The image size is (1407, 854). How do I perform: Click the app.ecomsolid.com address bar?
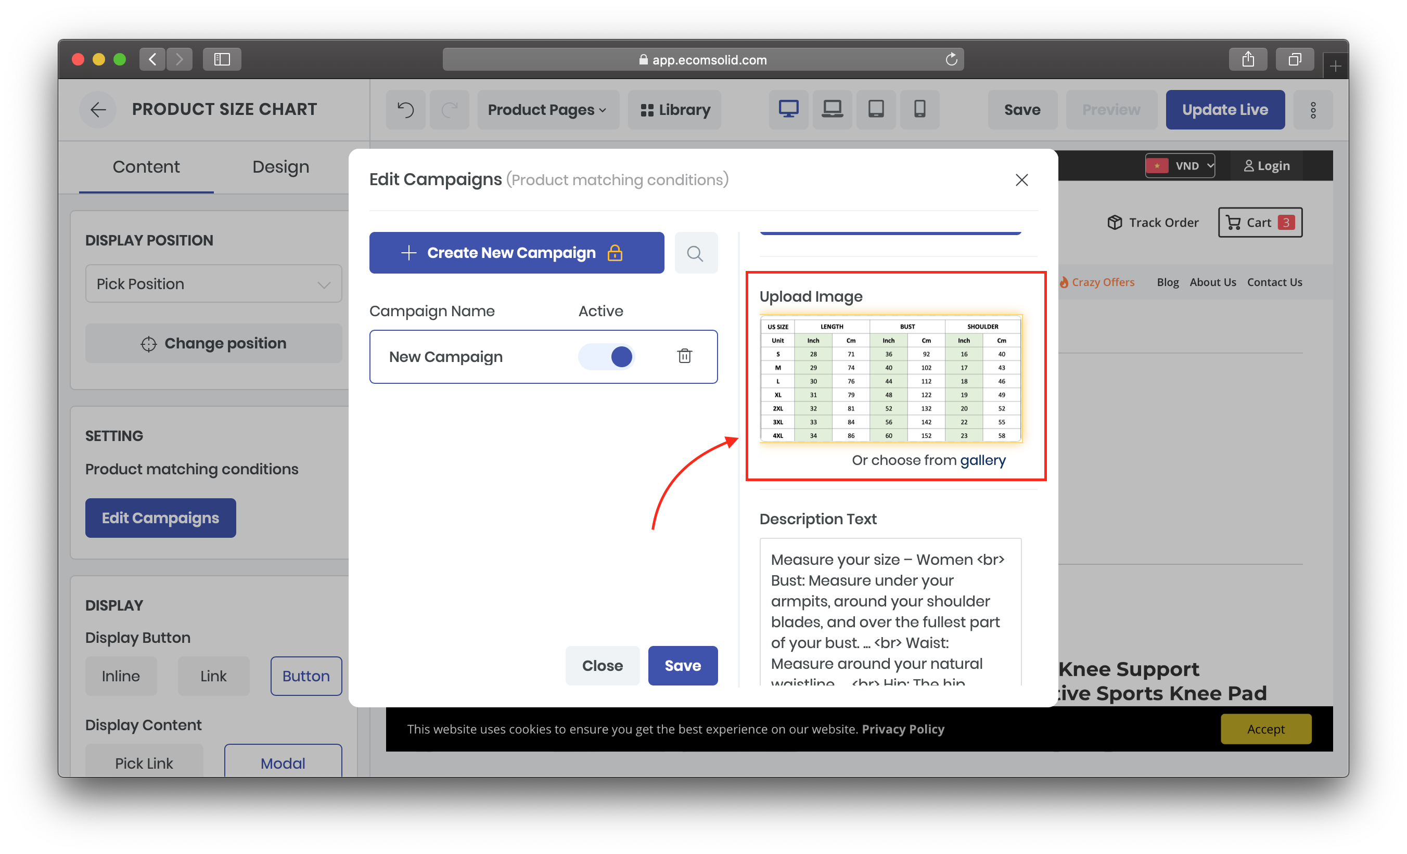pos(703,59)
